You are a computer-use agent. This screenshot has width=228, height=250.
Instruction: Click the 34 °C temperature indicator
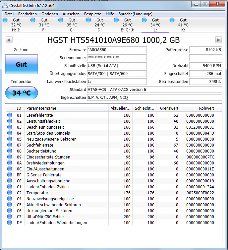[22, 93]
